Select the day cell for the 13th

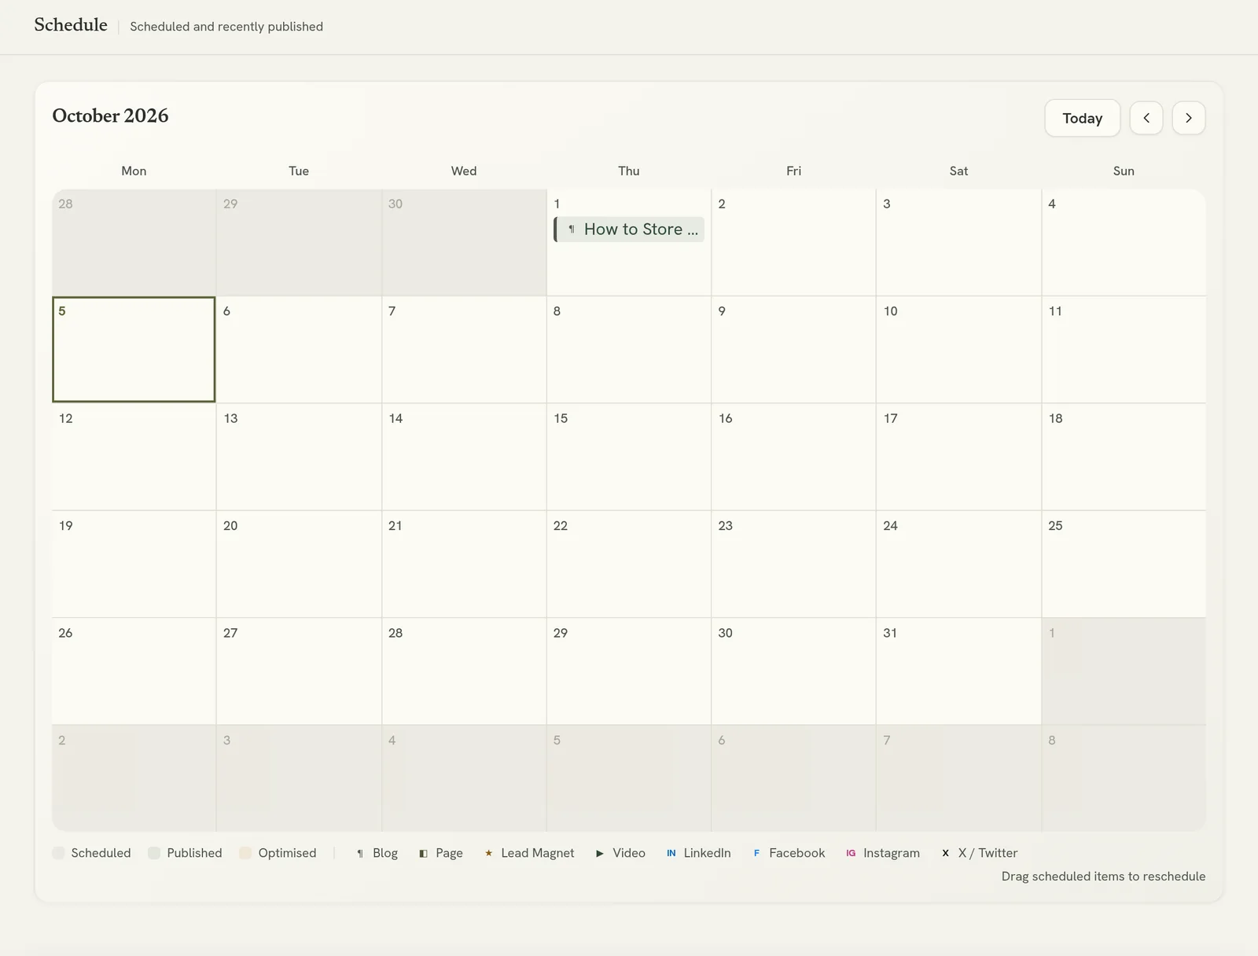(299, 457)
